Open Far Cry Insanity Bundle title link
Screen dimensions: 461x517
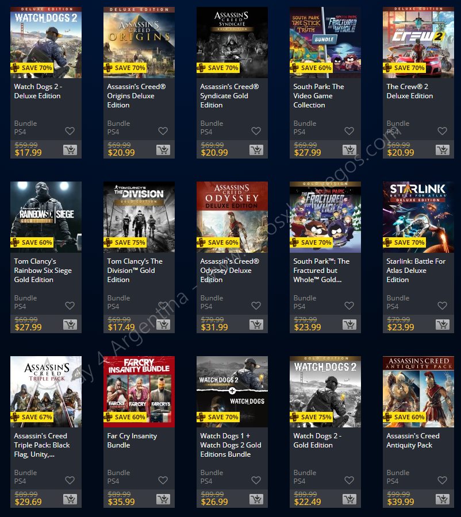[132, 441]
